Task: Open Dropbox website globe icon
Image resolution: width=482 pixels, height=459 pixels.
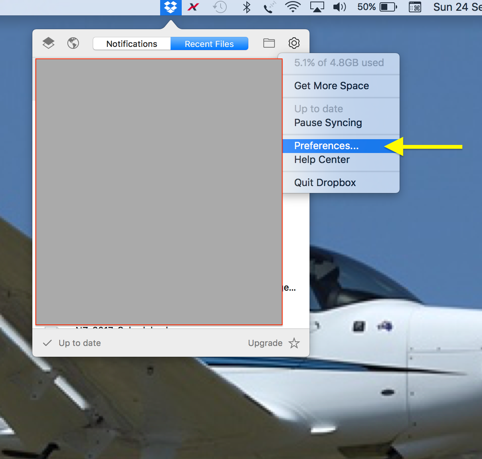Action: point(73,43)
